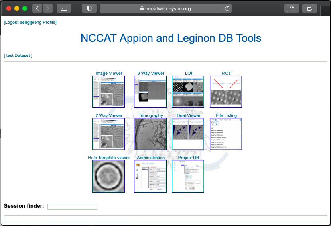This screenshot has height=226, width=331.
Task: Click the RCT thumbnail image
Action: point(226,92)
